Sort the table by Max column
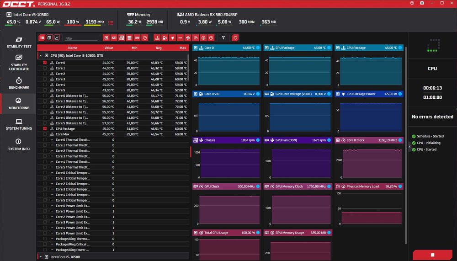 click(183, 48)
